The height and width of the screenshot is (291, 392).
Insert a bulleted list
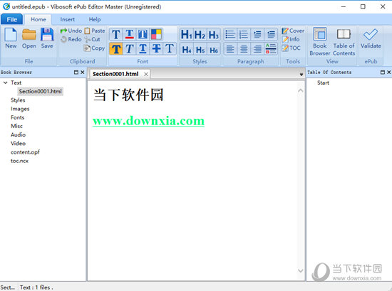coord(230,34)
